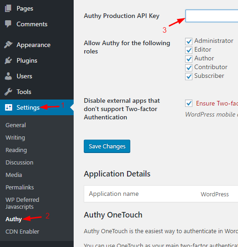Open the General settings submenu item
Screen dimensions: 238x247
coord(16,125)
